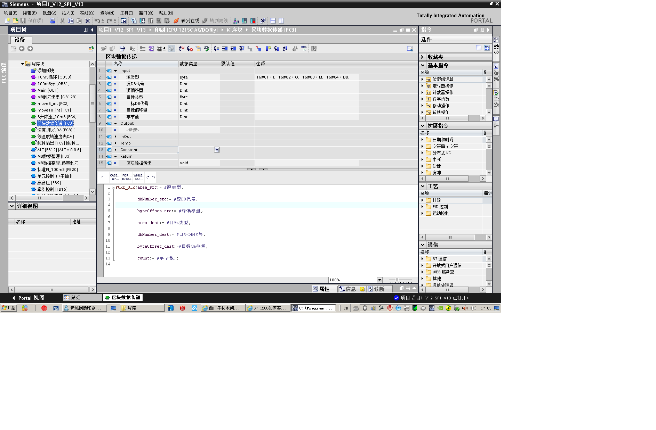The height and width of the screenshot is (430, 656).
Task: Click the go back arrow in project tree
Action: [x=22, y=49]
